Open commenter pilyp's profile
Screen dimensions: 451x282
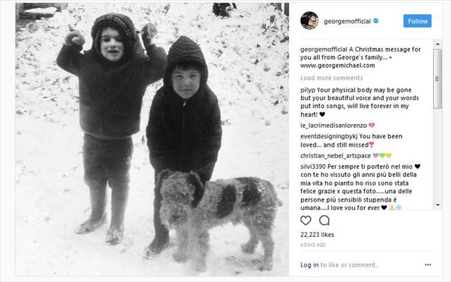[x=307, y=90]
